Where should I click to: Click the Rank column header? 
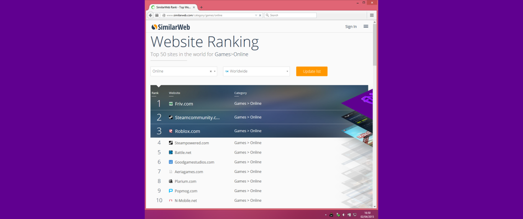(155, 93)
